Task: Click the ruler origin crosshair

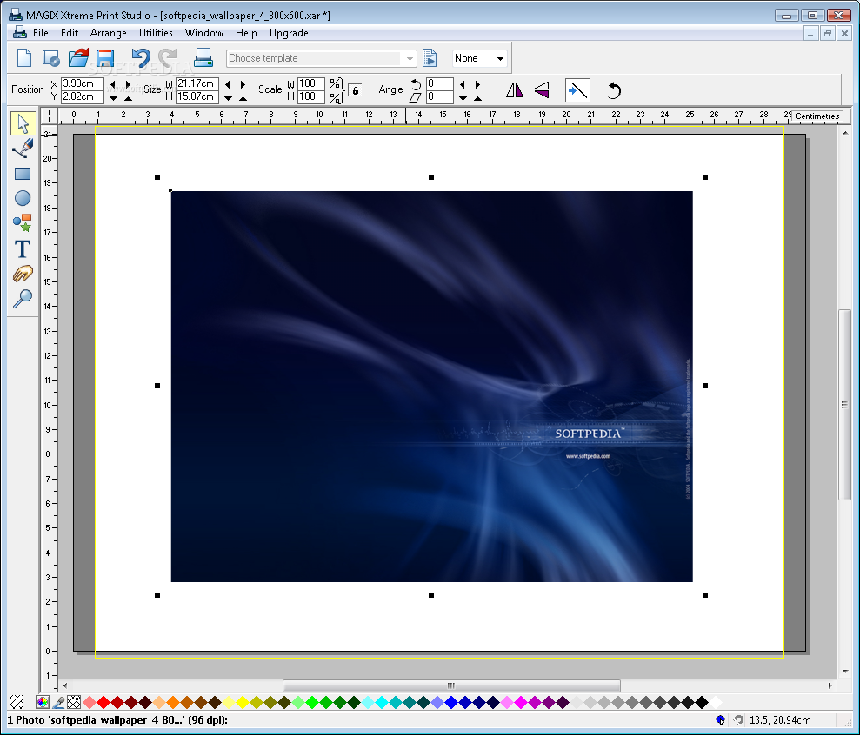Action: (x=49, y=116)
